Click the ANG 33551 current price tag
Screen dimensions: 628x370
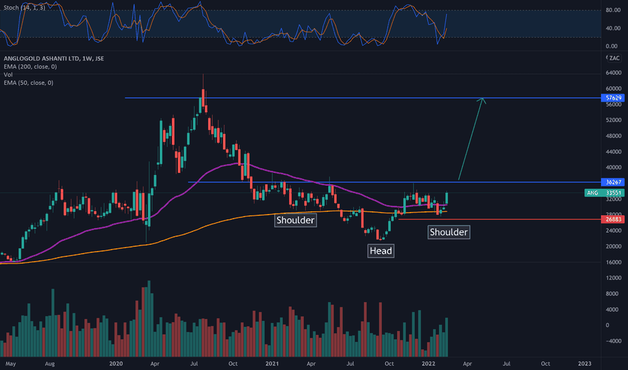[x=604, y=193]
